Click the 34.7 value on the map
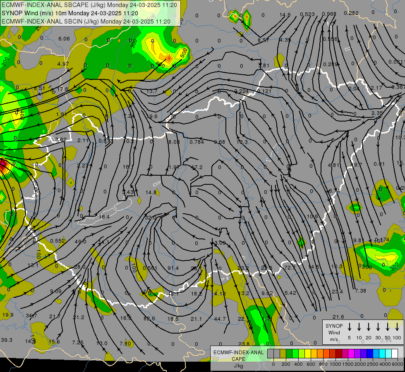Image resolution: width=405 pixels, height=372 pixels. [31, 315]
